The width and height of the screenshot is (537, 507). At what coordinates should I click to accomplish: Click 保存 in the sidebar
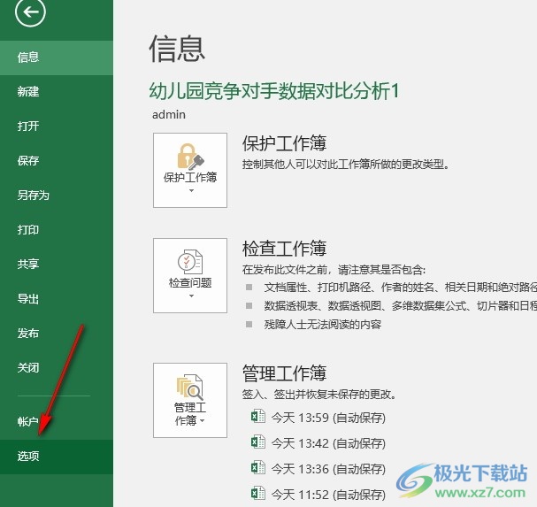tap(57, 161)
